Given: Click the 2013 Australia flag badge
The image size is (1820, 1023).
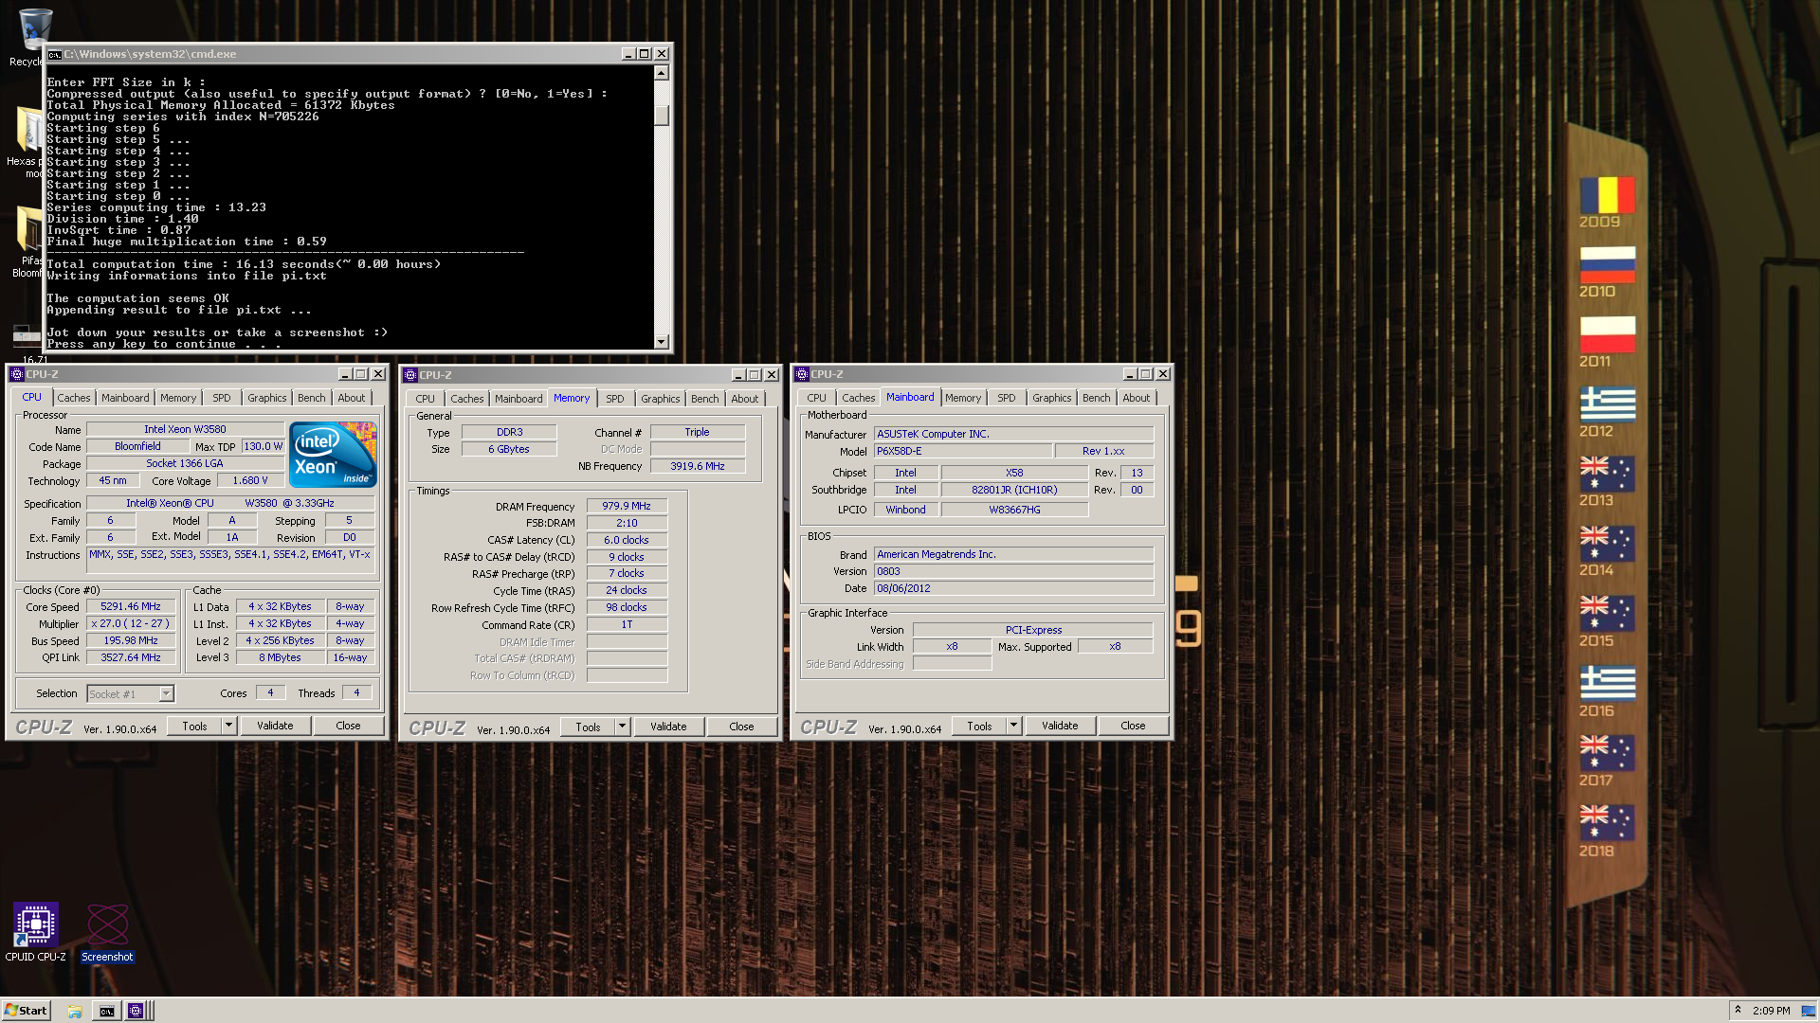Looking at the screenshot, I should 1607,475.
